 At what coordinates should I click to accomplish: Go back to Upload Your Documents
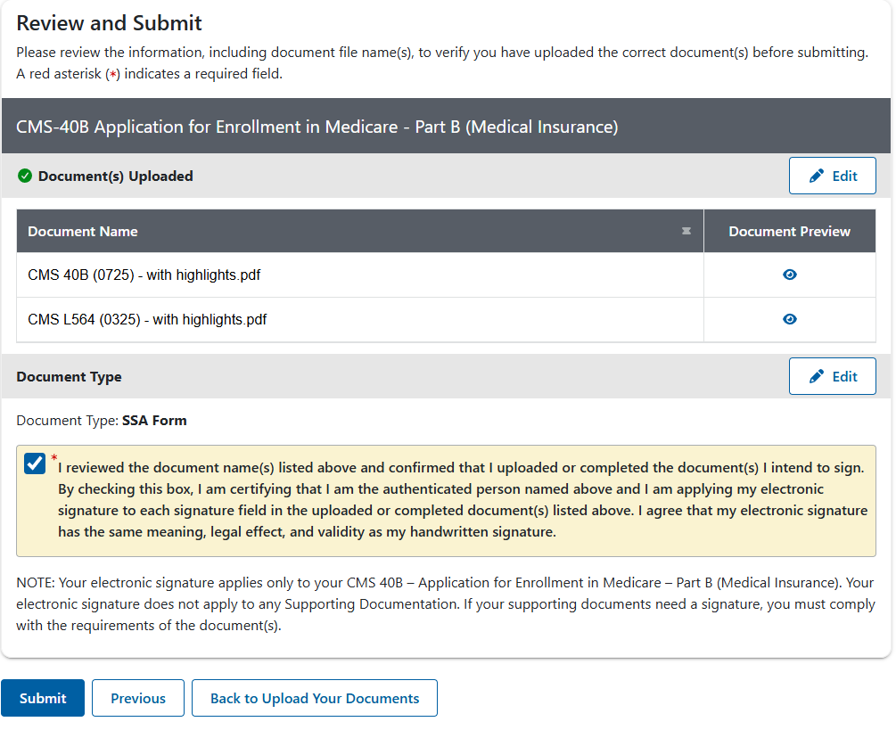pyautogui.click(x=315, y=699)
